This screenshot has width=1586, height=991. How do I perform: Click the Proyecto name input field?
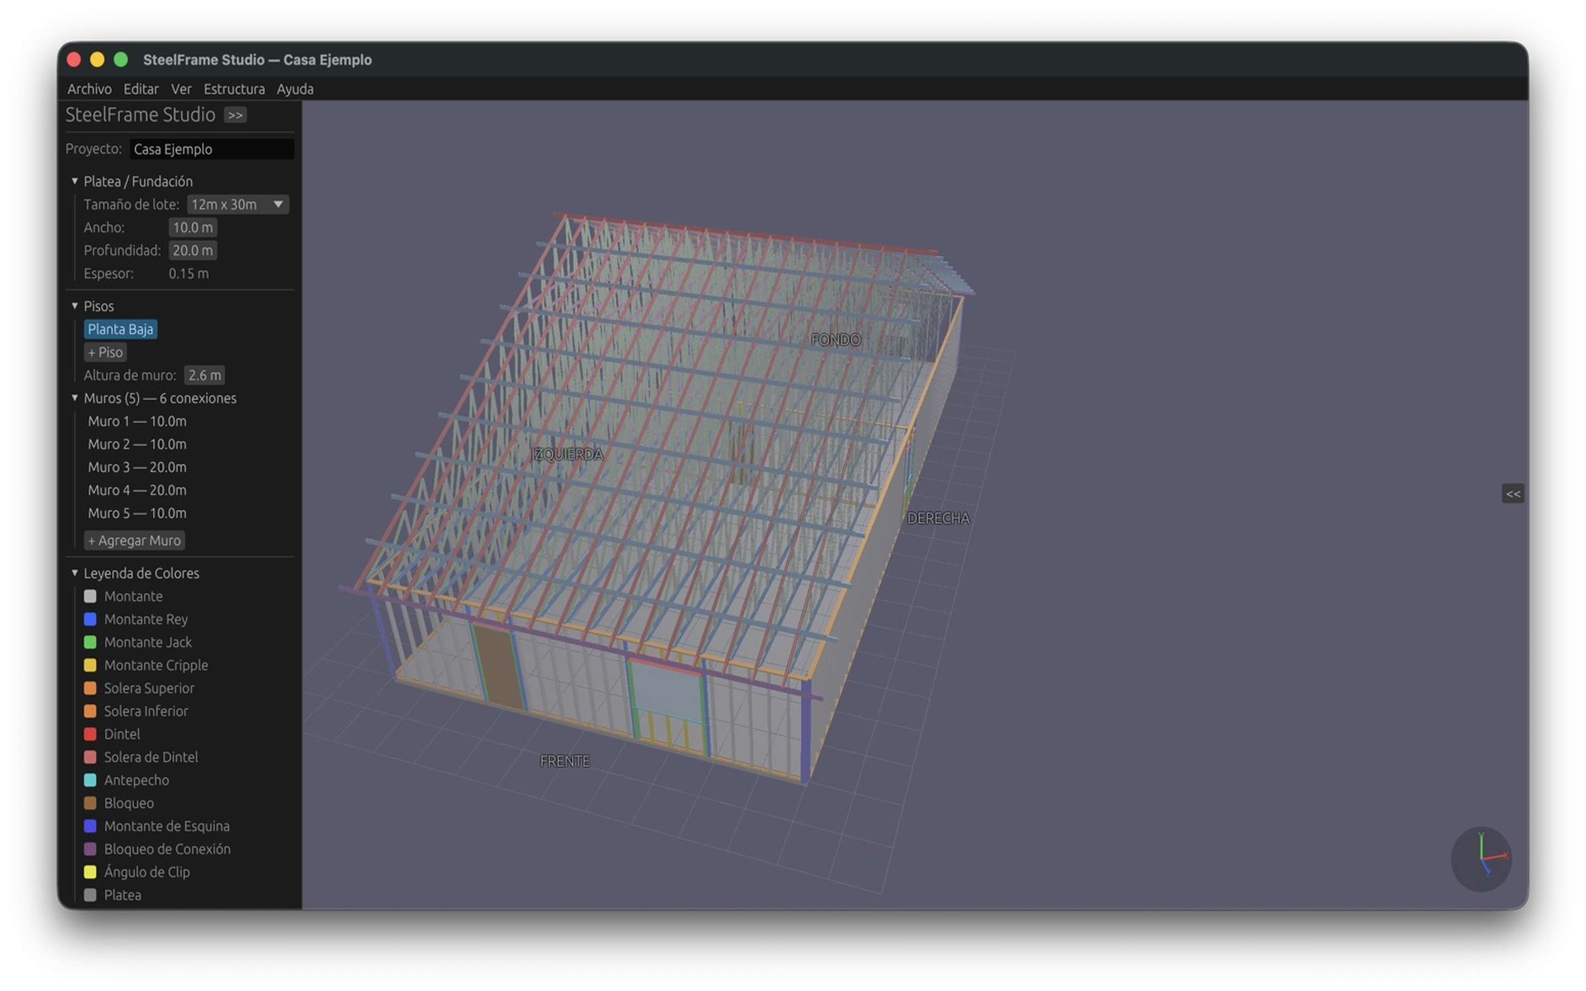(211, 149)
